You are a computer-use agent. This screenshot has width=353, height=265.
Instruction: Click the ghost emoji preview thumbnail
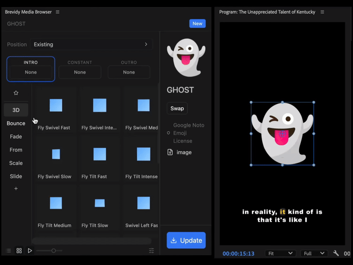(186, 57)
